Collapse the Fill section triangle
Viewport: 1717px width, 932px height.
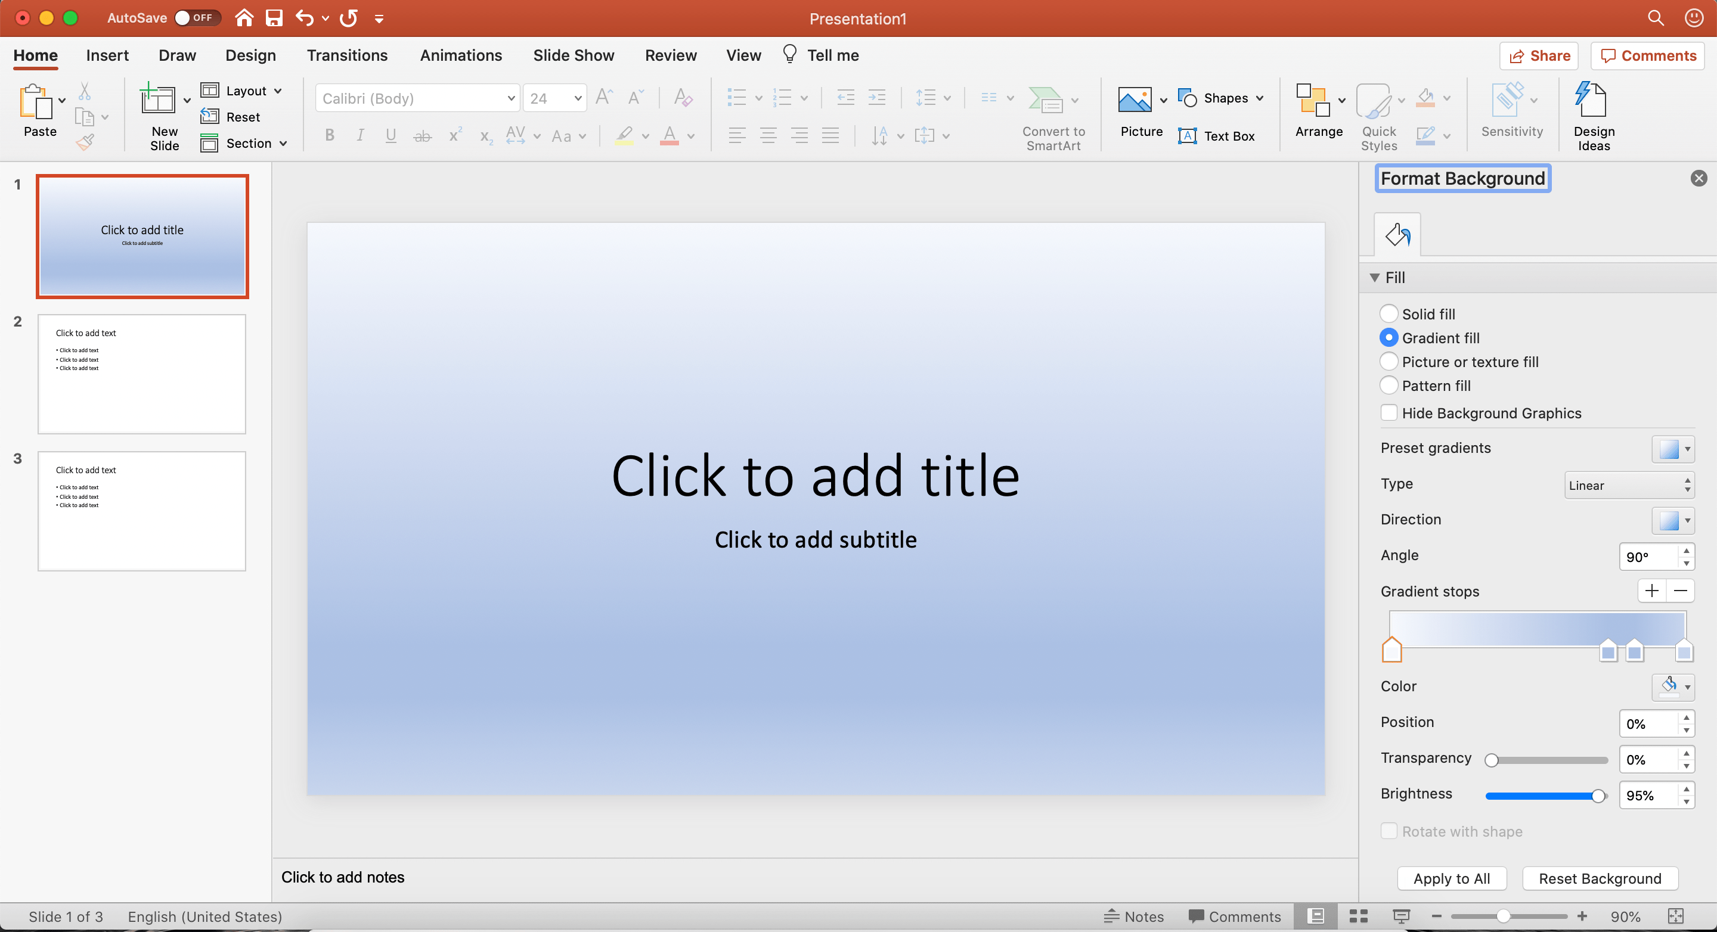pos(1374,278)
